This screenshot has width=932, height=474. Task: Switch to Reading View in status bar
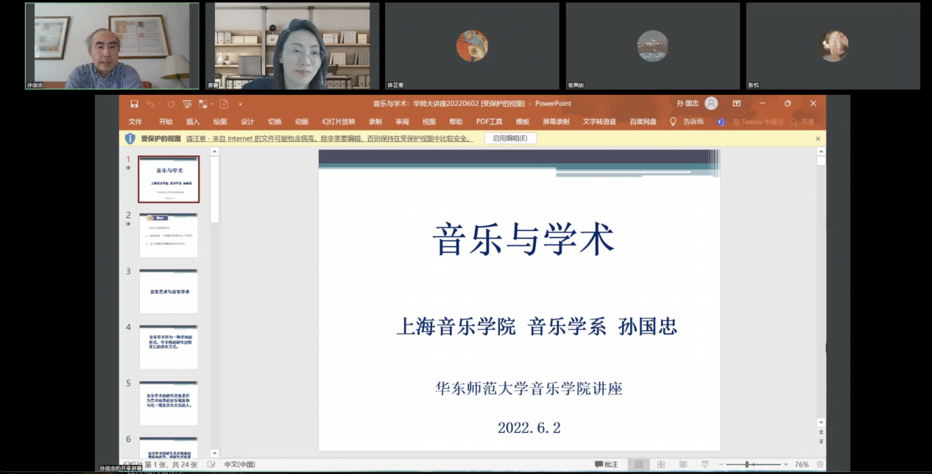click(682, 464)
